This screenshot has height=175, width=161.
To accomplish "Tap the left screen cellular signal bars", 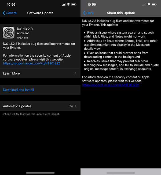I will pos(64,5).
